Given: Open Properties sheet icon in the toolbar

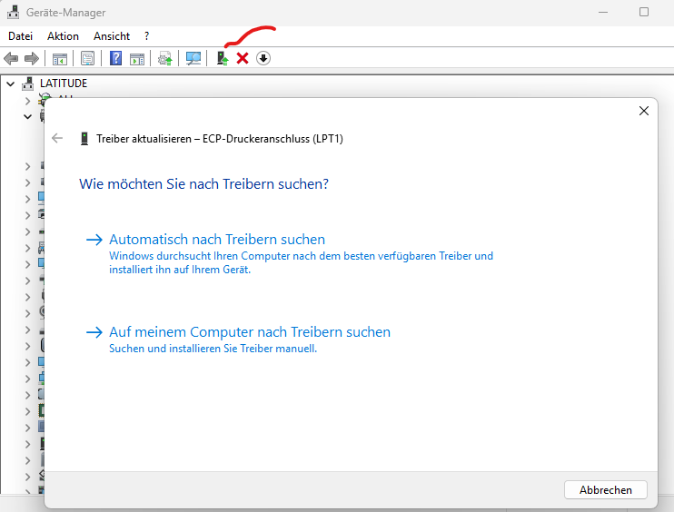Looking at the screenshot, I should coord(88,58).
